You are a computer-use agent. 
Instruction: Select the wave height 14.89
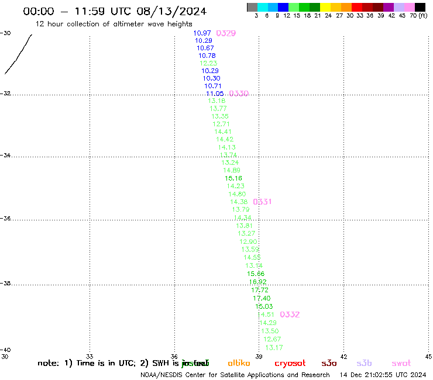point(232,170)
